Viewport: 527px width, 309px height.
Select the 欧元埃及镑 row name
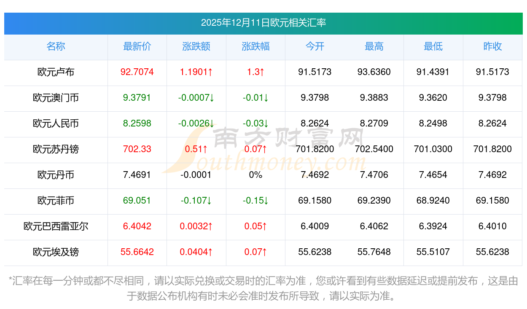pos(56,252)
